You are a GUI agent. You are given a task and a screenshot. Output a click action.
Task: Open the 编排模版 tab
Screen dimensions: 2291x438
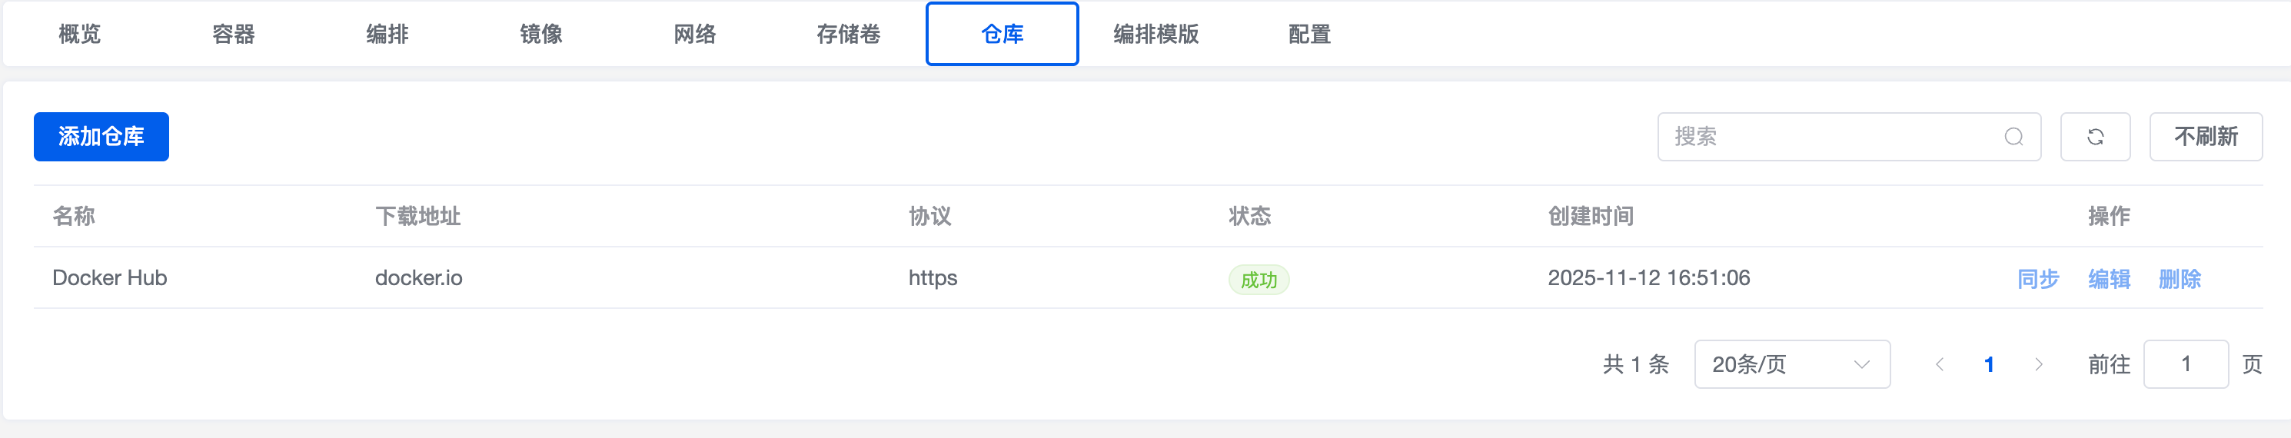[1156, 34]
